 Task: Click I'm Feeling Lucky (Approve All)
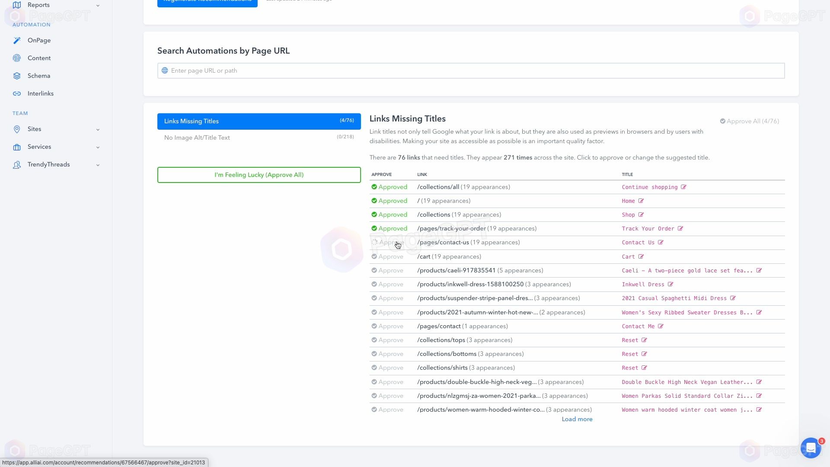[260, 175]
